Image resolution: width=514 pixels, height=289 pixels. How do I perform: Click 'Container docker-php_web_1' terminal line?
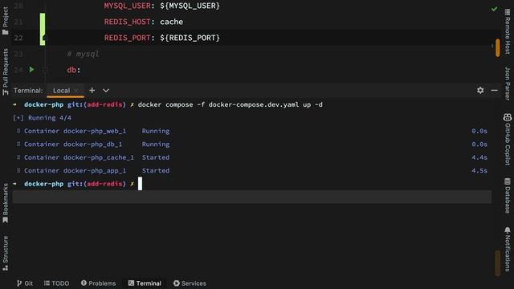(75, 131)
